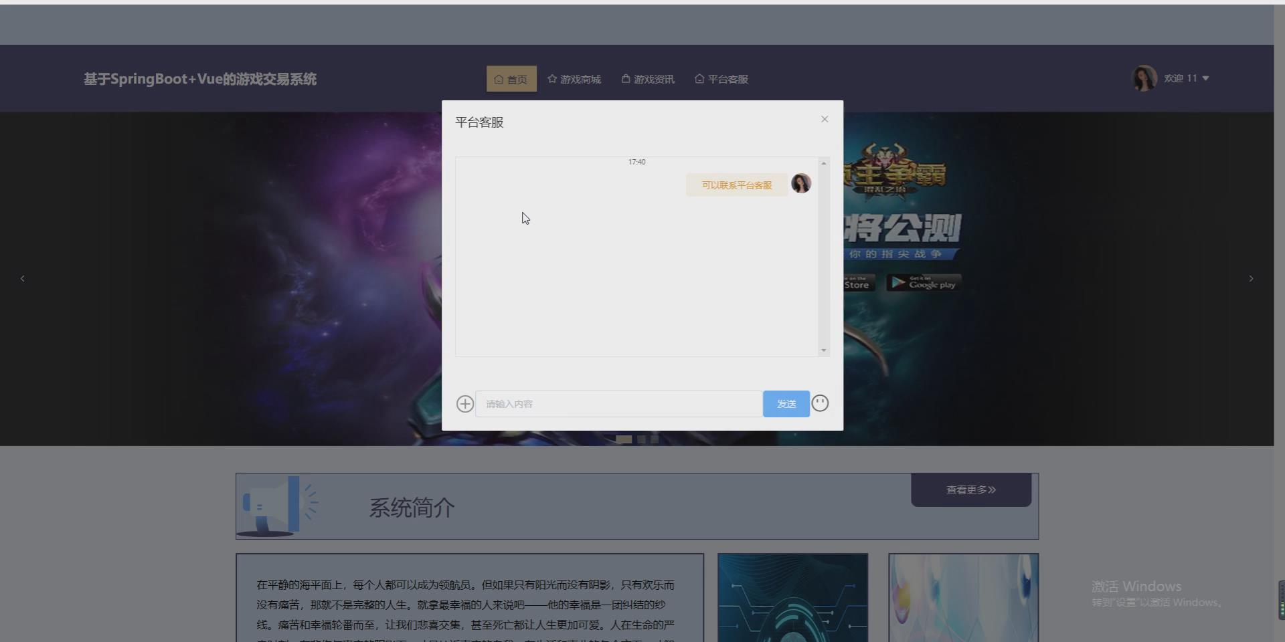Focus the 请输入内容 message input
1285x642 pixels.
tap(619, 404)
